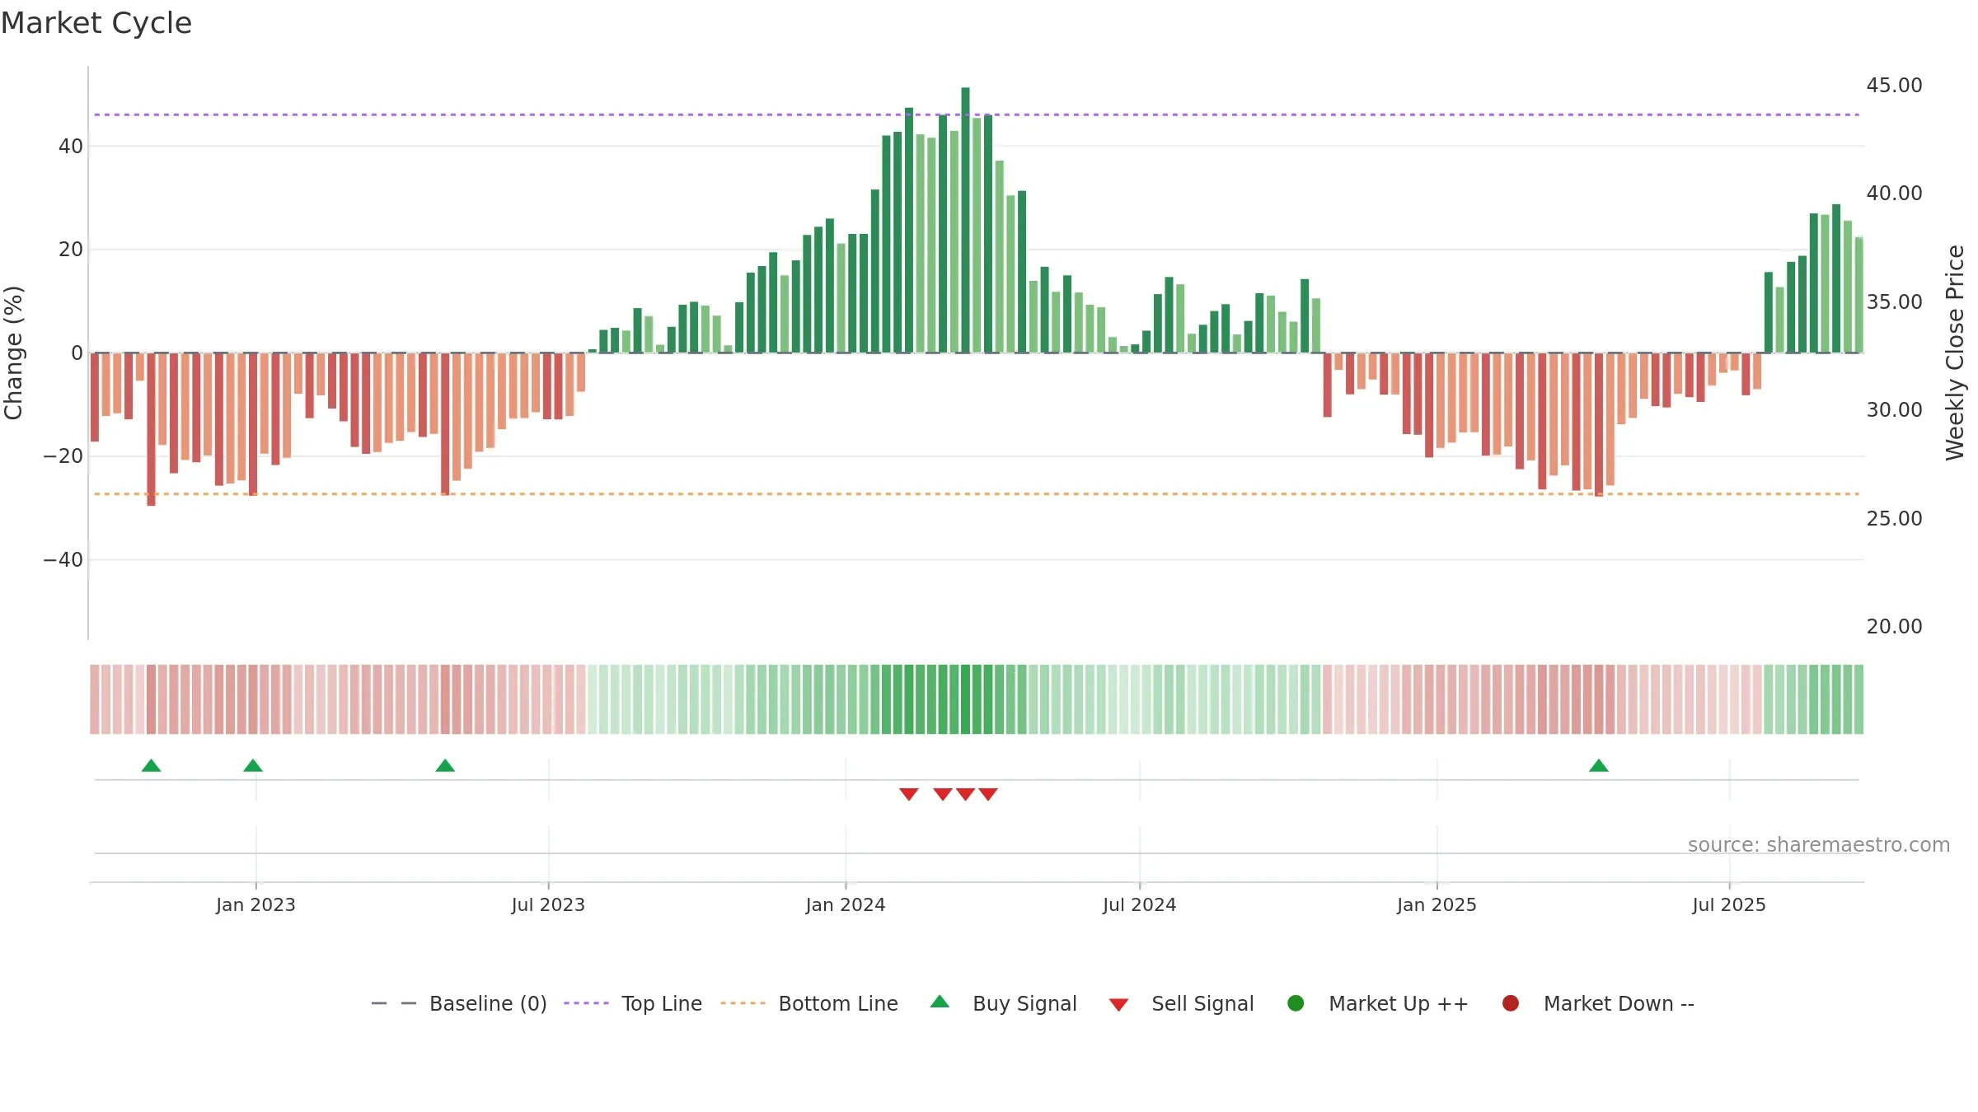This screenshot has height=1112, width=1978.
Task: Click the 30.00 price axis label
Action: [1895, 410]
